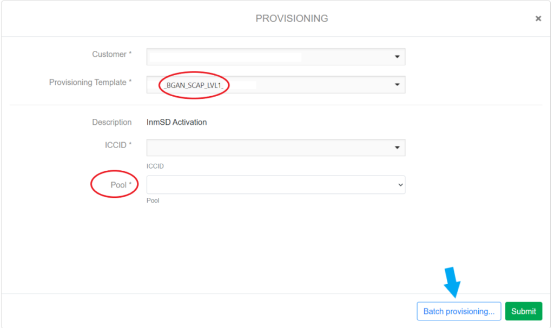Click the "ICCID *" field label
The width and height of the screenshot is (554, 328).
[x=118, y=145]
